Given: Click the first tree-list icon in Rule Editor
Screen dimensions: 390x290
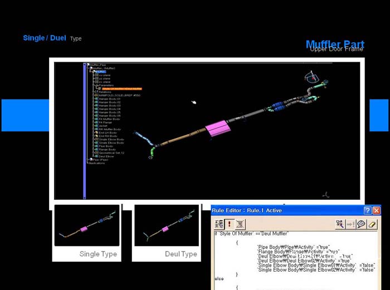Looking at the screenshot, I should (219, 224).
